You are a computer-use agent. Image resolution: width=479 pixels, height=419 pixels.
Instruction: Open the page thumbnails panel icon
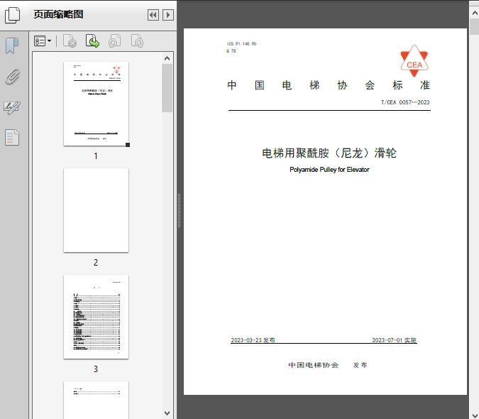click(x=12, y=15)
